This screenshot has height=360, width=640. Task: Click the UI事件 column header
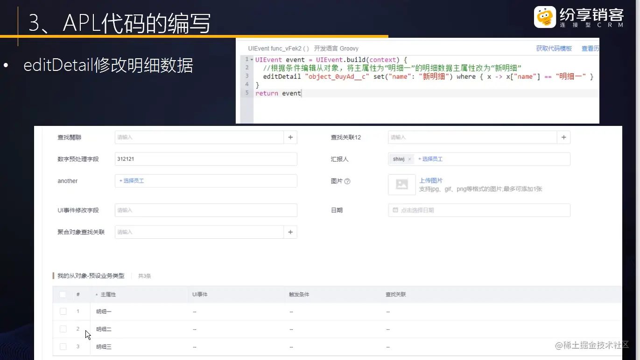(200, 295)
